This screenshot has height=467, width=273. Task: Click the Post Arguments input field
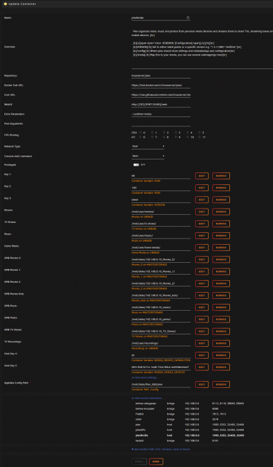point(161,124)
